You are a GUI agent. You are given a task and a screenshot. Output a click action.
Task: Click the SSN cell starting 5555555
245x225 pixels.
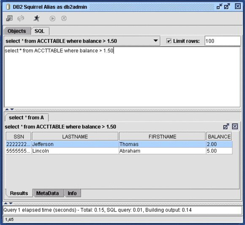click(19, 151)
